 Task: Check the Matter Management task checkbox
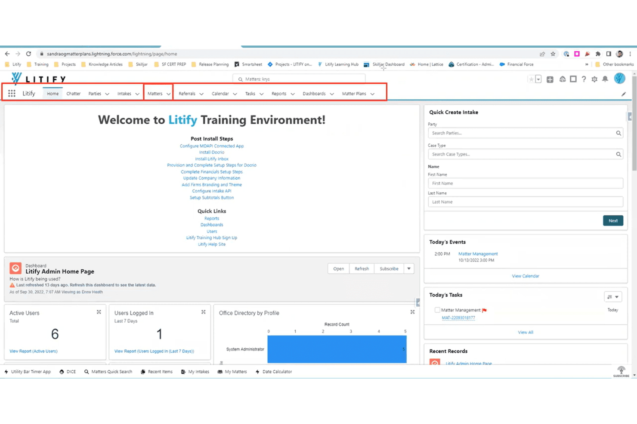pyautogui.click(x=437, y=310)
